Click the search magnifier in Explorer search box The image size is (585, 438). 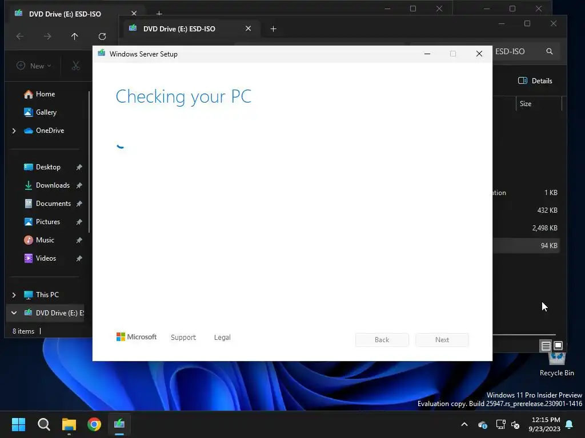pyautogui.click(x=550, y=51)
